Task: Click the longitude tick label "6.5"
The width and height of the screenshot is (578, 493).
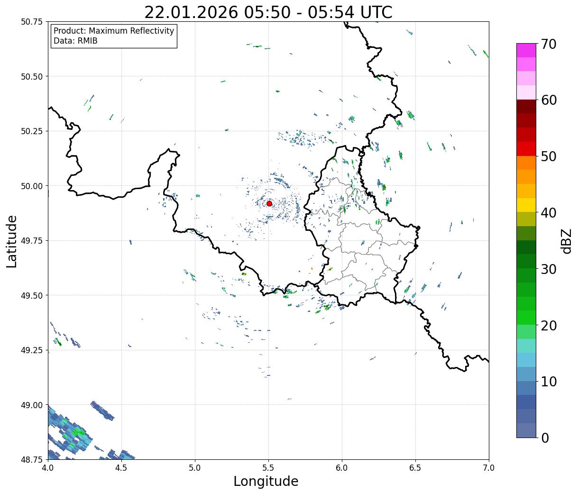Action: tap(415, 468)
